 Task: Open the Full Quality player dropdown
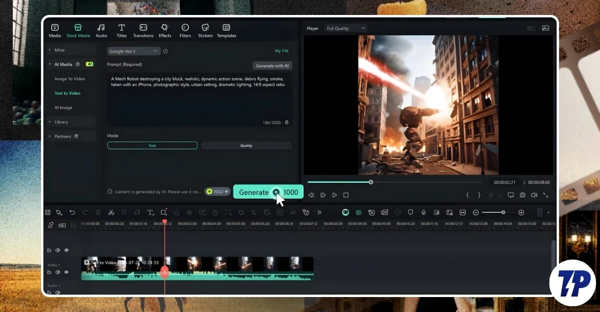click(x=345, y=28)
